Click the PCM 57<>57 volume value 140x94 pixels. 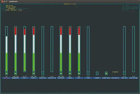[25, 76]
